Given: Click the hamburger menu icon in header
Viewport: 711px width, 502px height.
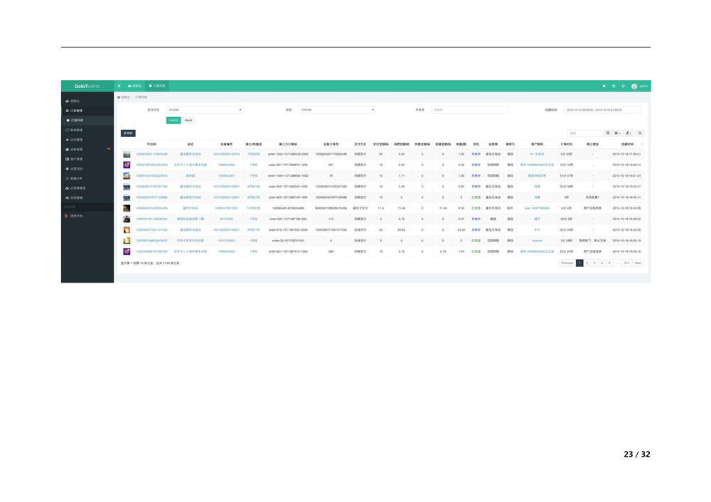Looking at the screenshot, I should [119, 85].
